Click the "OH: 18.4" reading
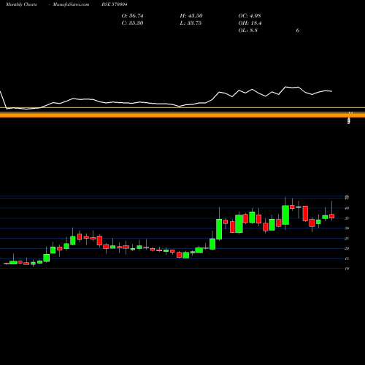The height and width of the screenshot is (365, 365). point(250,23)
